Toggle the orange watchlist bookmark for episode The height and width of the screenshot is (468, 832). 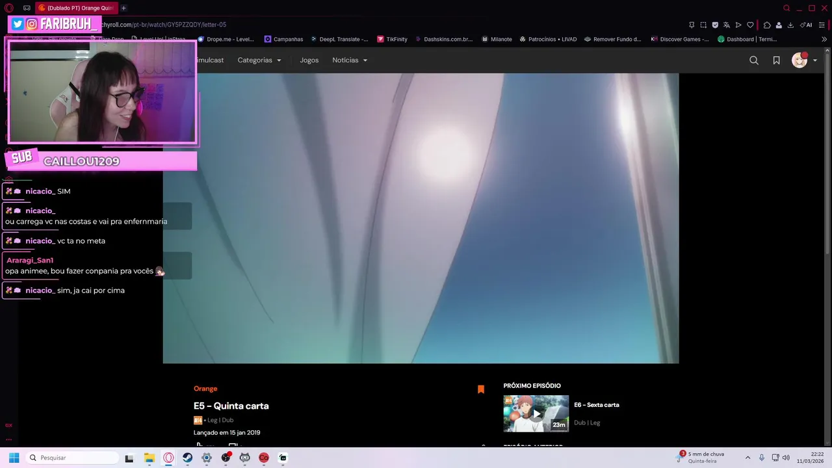click(481, 389)
